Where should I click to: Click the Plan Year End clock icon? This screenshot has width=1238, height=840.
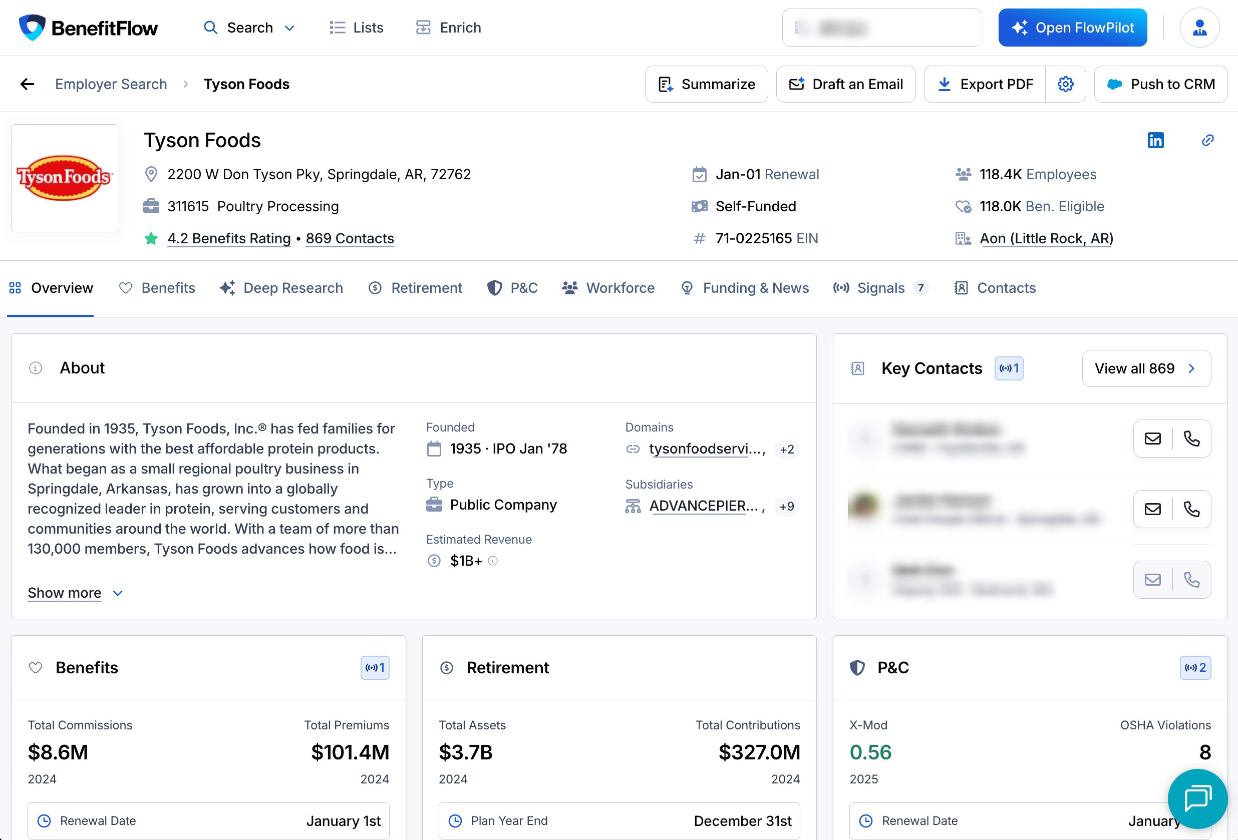tap(455, 821)
